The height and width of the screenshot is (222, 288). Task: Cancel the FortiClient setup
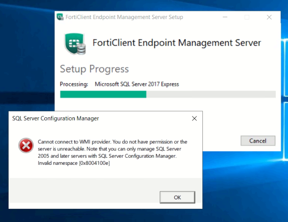[x=258, y=141]
